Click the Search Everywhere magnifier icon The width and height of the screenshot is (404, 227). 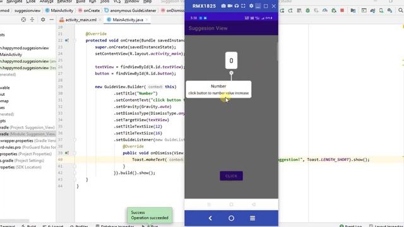point(400,11)
